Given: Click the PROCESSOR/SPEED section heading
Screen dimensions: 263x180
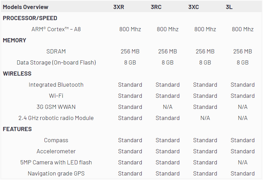Looking at the screenshot, I should pos(30,18).
